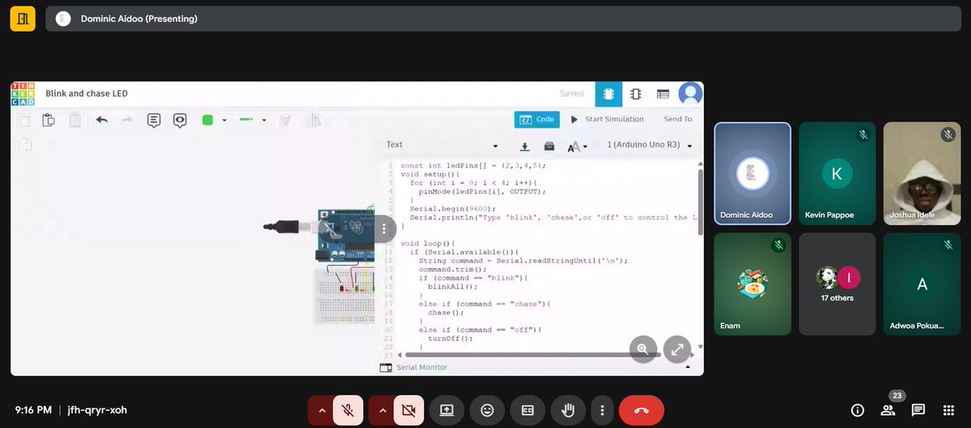Turn on the camera
Image resolution: width=971 pixels, height=428 pixels.
tap(409, 410)
